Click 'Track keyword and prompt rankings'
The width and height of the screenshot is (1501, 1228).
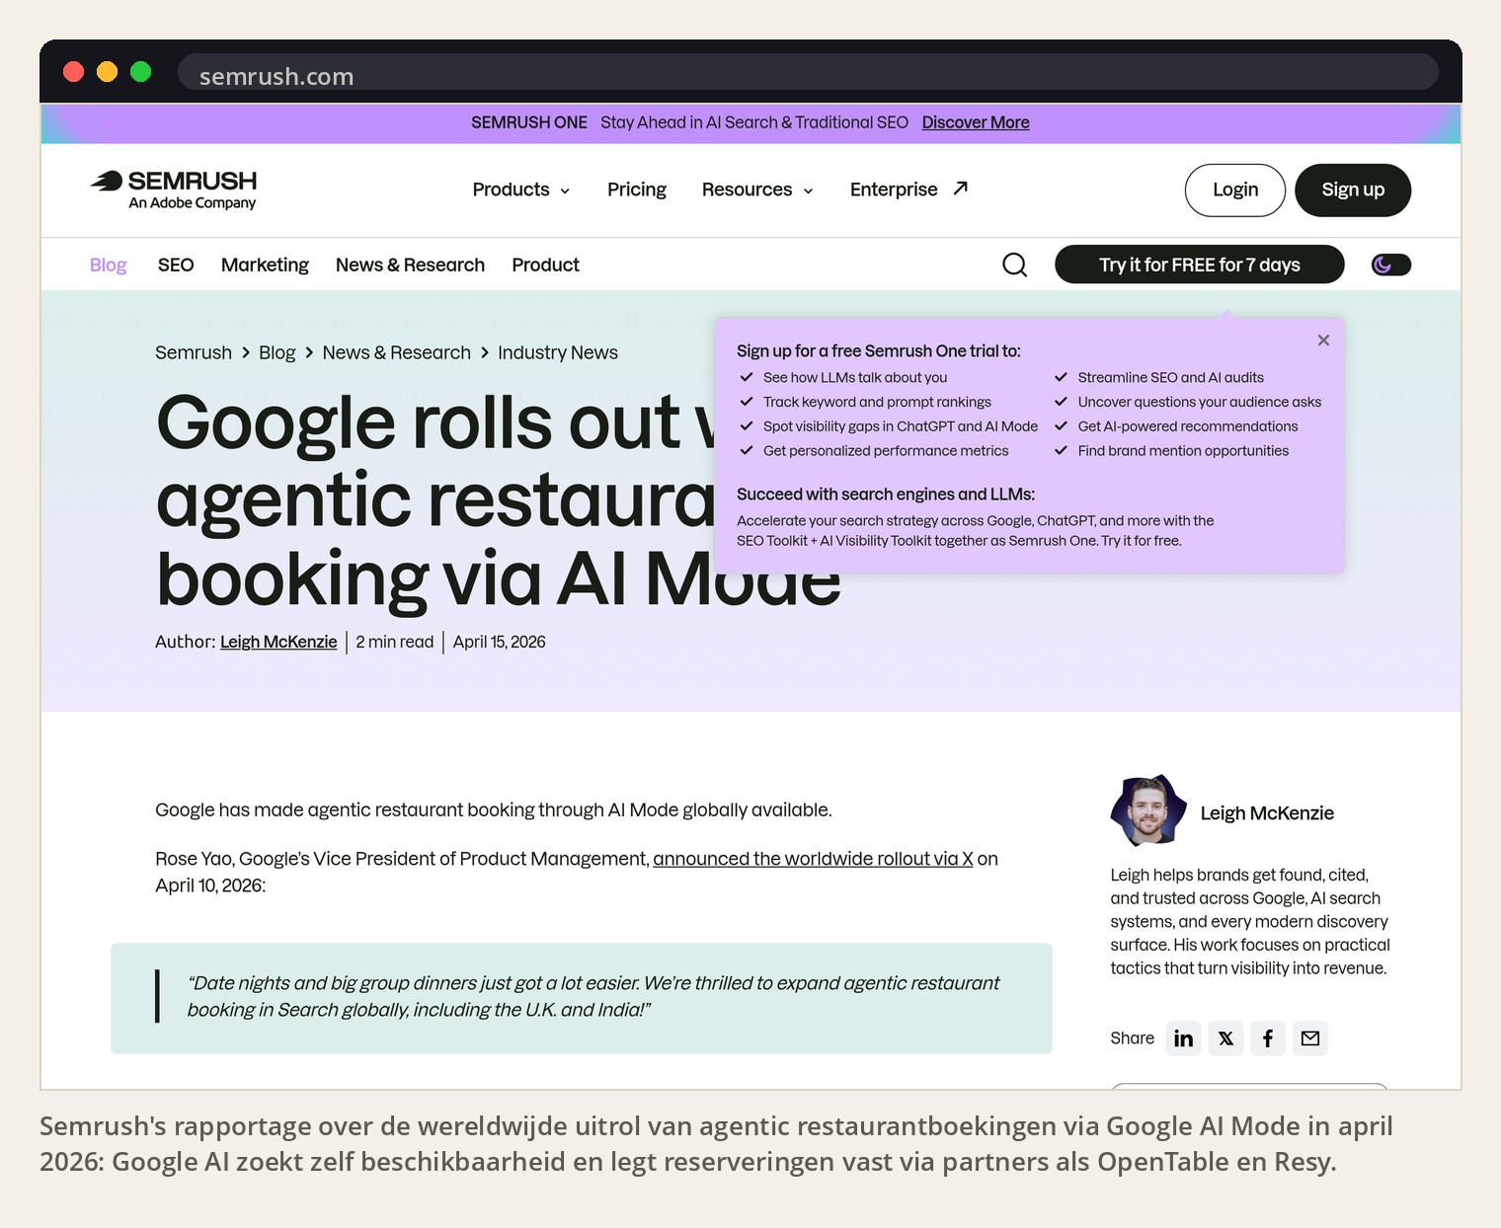(x=877, y=402)
